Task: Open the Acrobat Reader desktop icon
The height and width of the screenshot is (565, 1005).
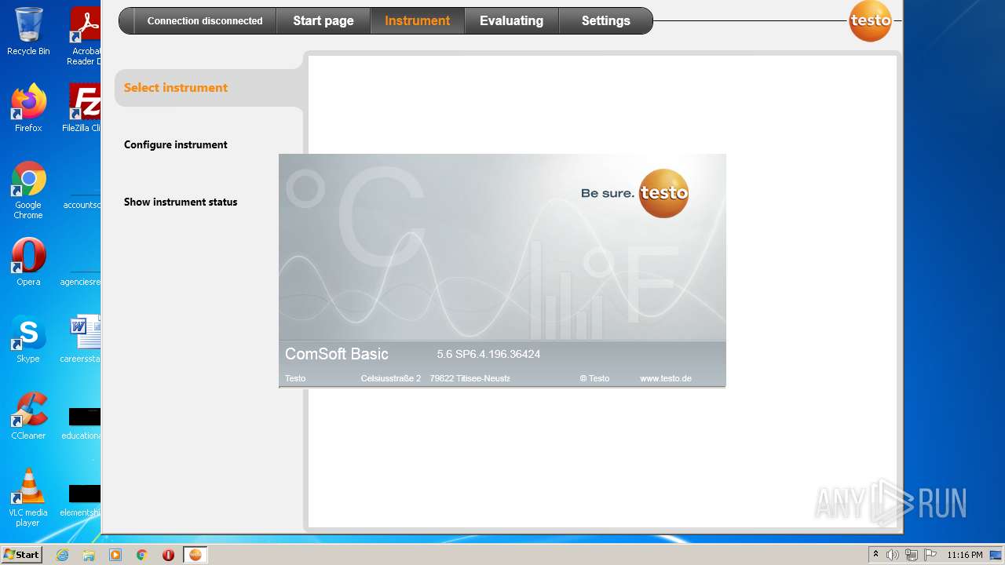Action: click(x=84, y=36)
